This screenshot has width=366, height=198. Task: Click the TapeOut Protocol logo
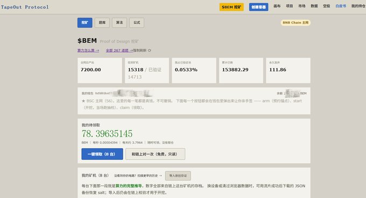[x=25, y=7]
